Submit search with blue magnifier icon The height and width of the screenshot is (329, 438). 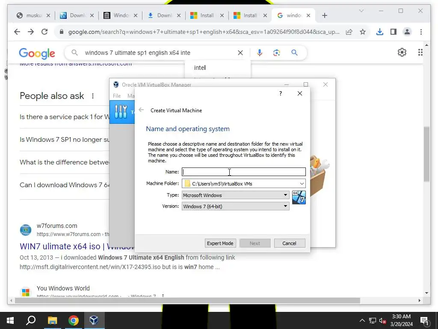point(294,53)
